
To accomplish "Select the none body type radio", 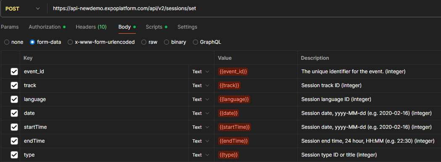I will coord(7,42).
